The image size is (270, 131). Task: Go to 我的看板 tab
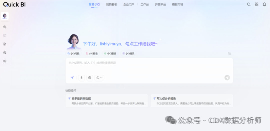click(111, 4)
